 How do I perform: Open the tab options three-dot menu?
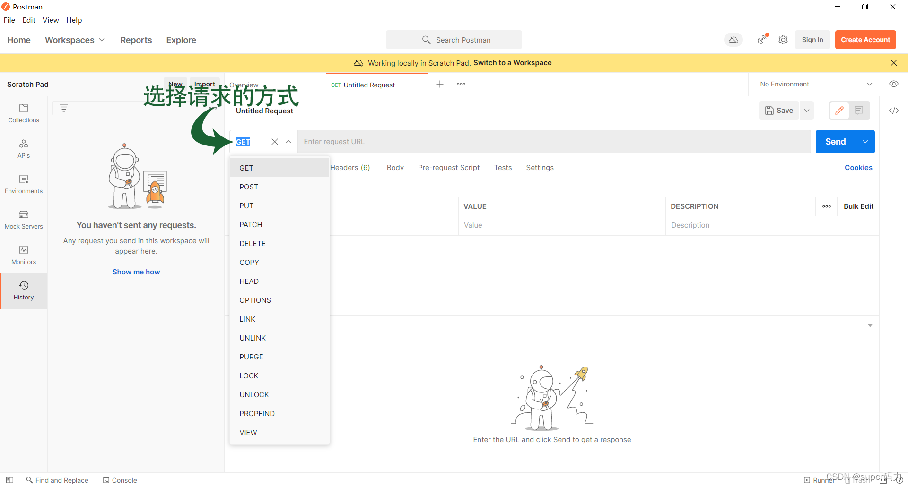click(461, 84)
